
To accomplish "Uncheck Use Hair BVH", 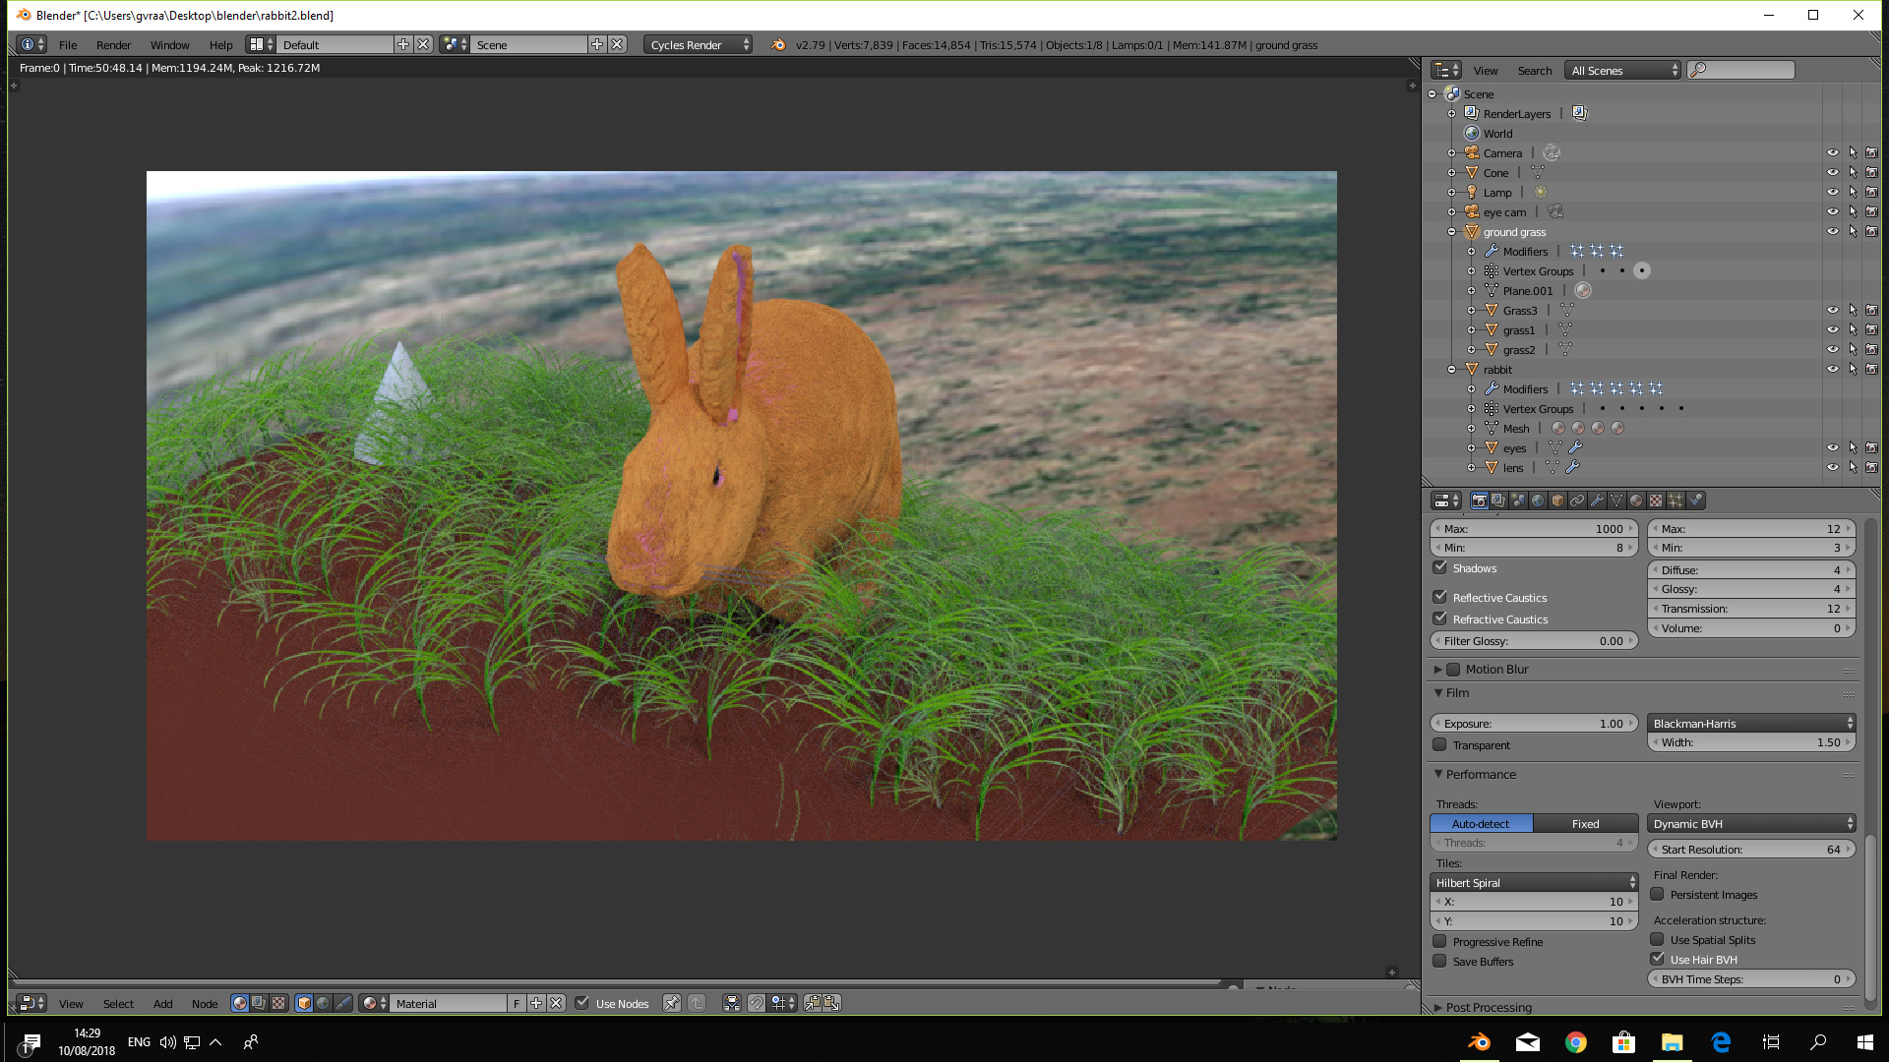I will (x=1658, y=959).
